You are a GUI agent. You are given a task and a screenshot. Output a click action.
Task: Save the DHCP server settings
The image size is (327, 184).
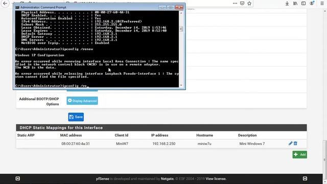(x=76, y=117)
